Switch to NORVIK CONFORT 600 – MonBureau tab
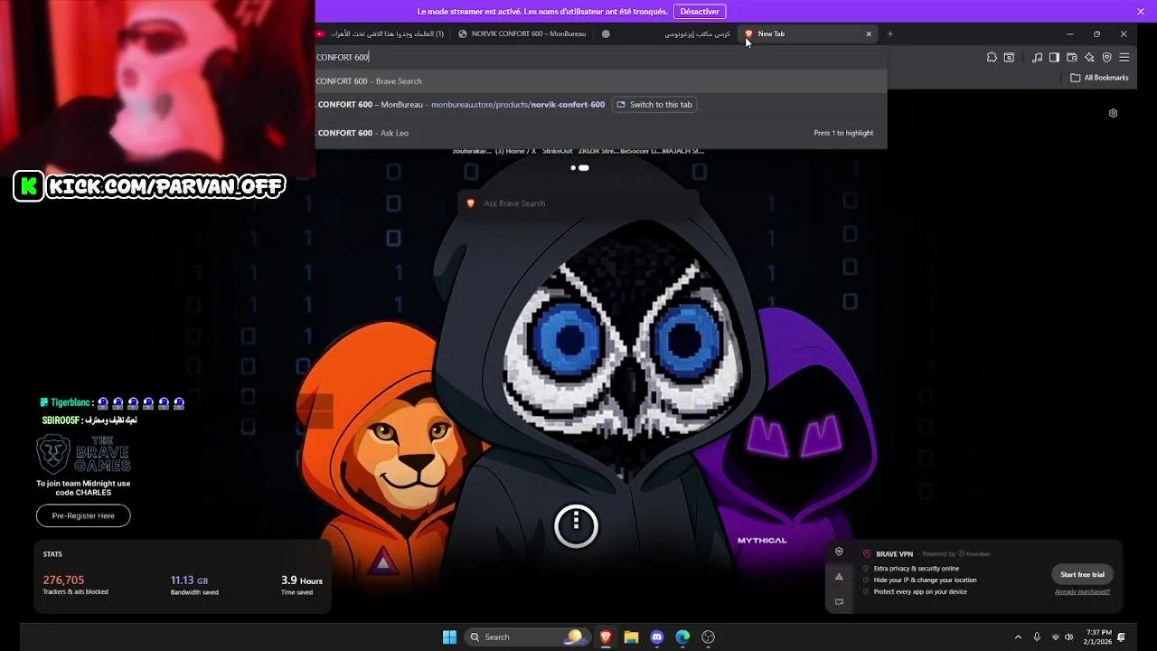 pos(522,33)
